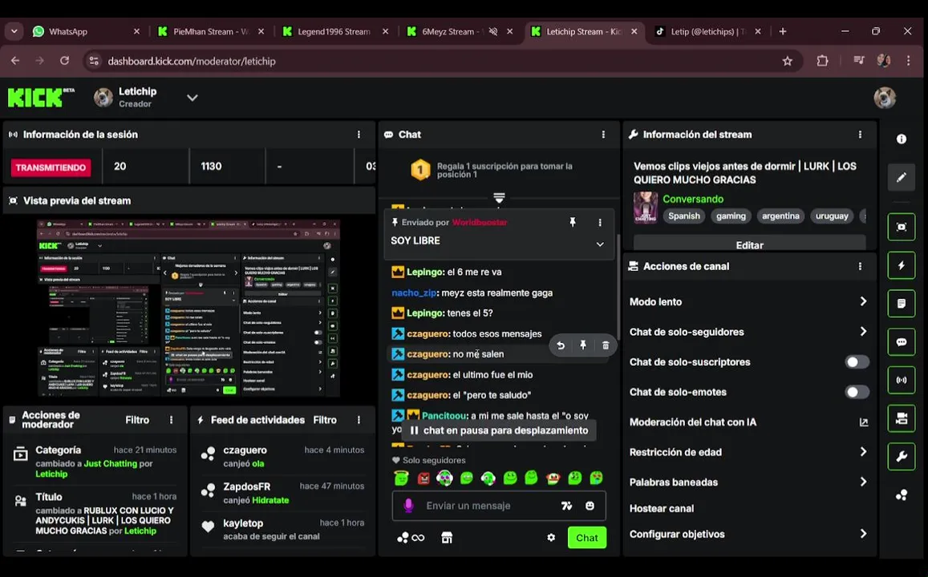Insert the red angry emote

click(x=423, y=478)
